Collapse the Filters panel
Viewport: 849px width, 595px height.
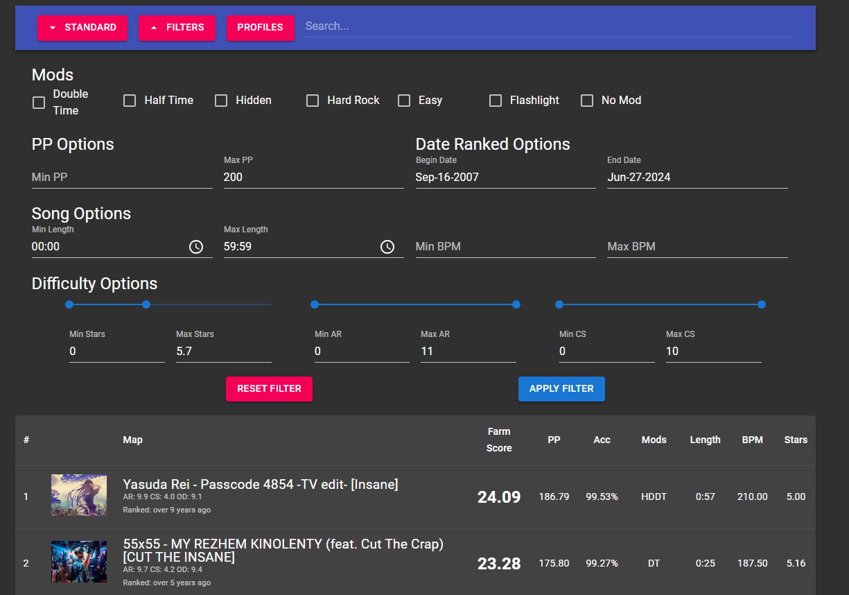point(177,28)
